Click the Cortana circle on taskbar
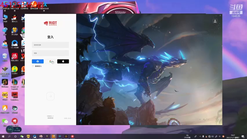The height and width of the screenshot is (139, 247). click(15, 136)
